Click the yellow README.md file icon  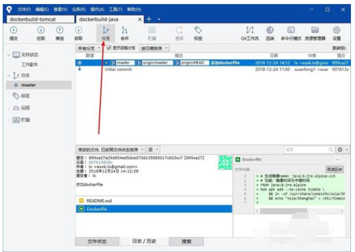click(x=81, y=201)
